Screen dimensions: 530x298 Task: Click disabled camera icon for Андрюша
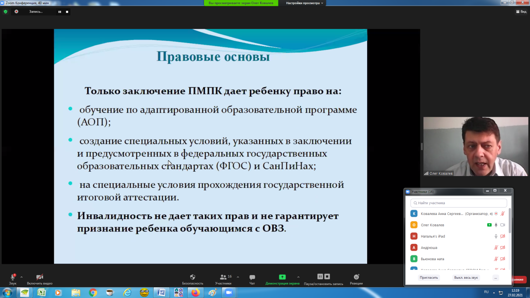[503, 248]
